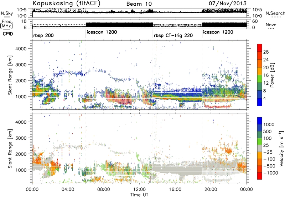Click the "−100" tick on Velocity colorbar
Viewport: 285px width, 197px height.
pyautogui.click(x=269, y=159)
